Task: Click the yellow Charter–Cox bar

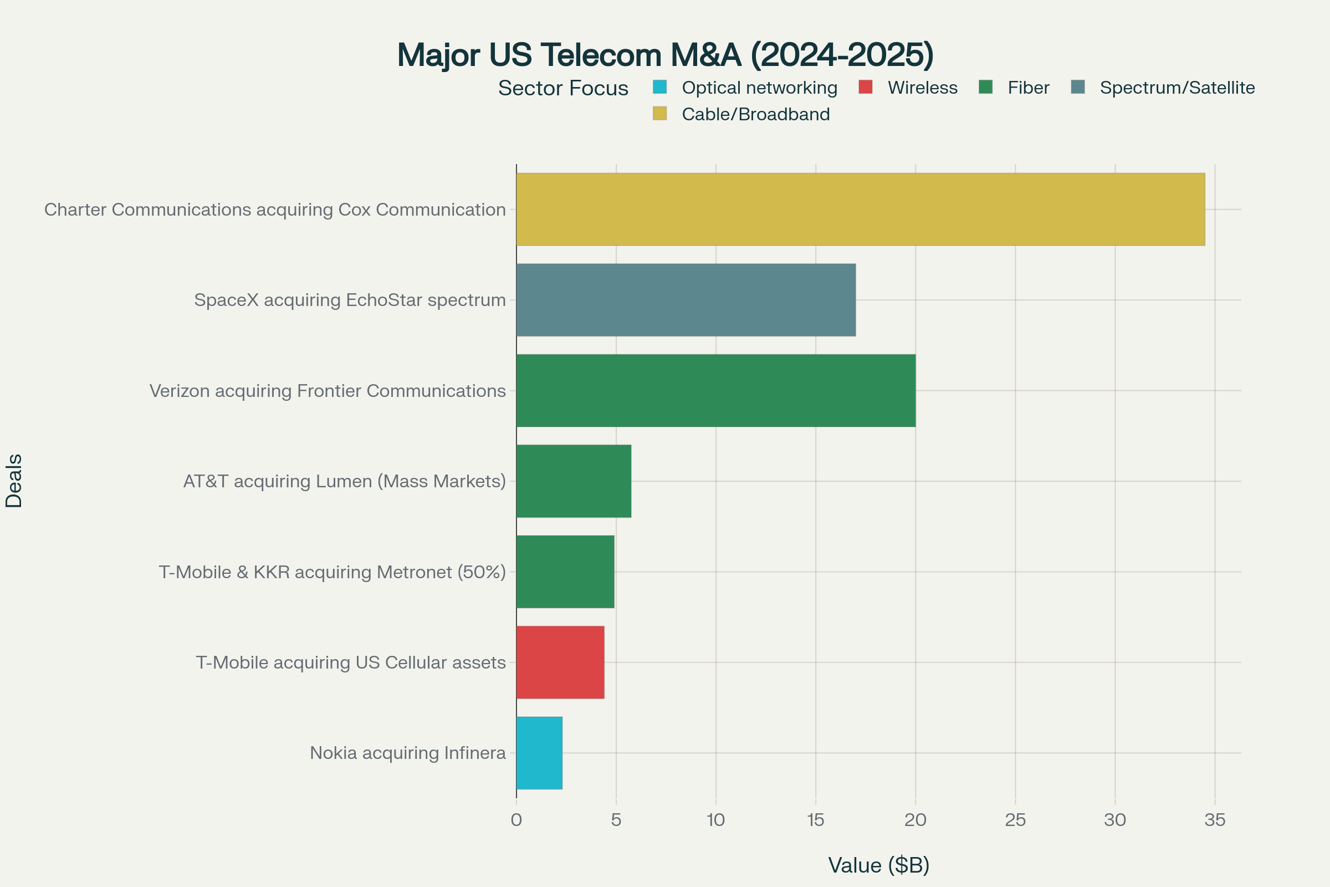Action: [x=861, y=210]
